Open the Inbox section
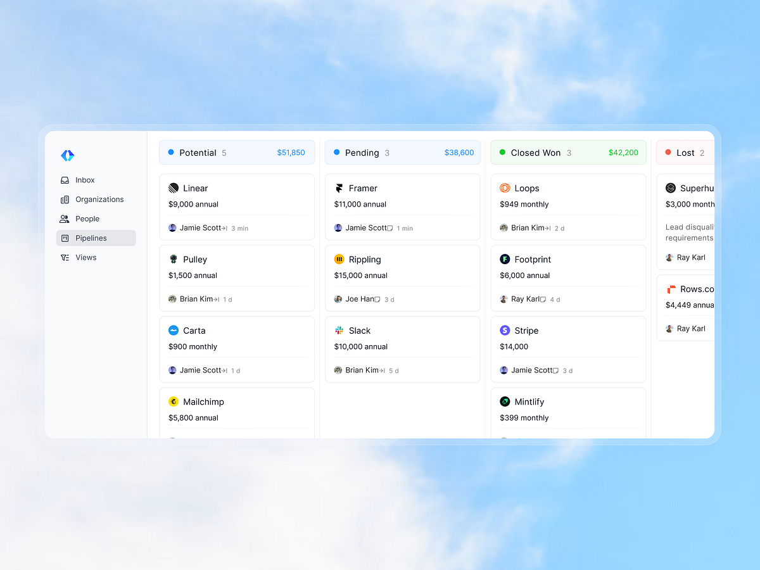 tap(96, 180)
